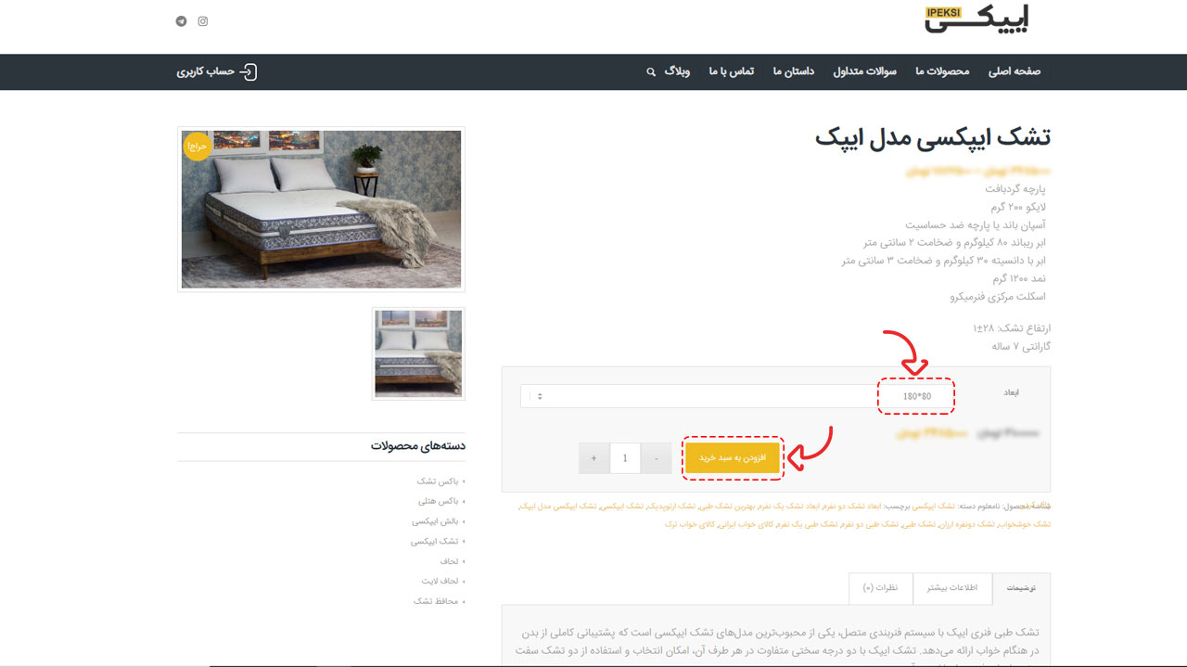Open لحاف لایت category link

click(x=440, y=581)
